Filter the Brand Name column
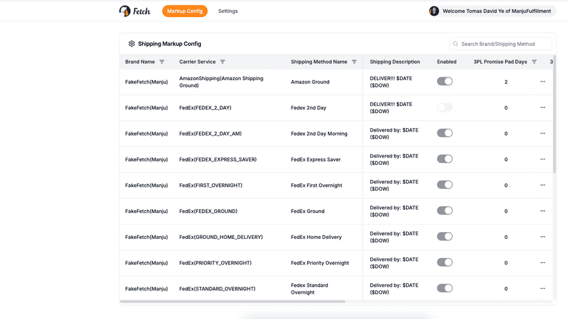Screen dimensions: 568x319 [162, 62]
